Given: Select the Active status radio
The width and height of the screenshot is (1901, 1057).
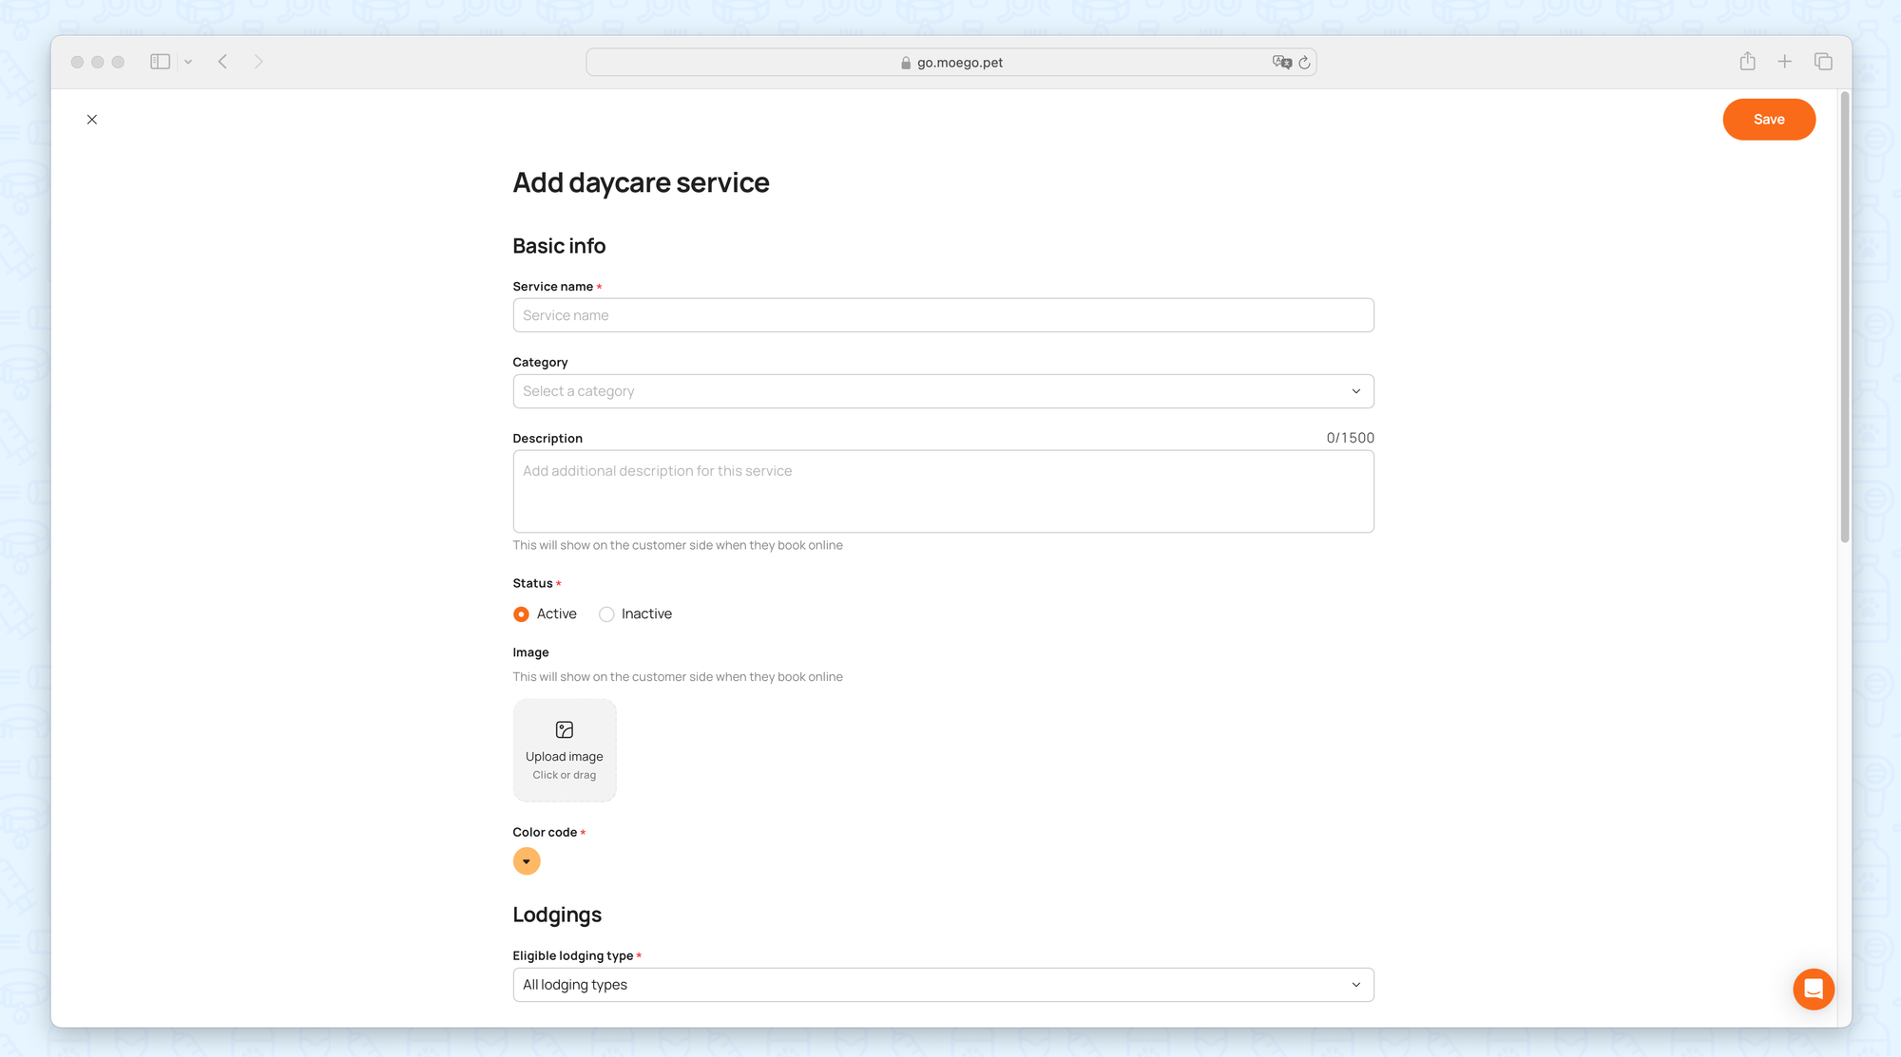Looking at the screenshot, I should (x=521, y=614).
